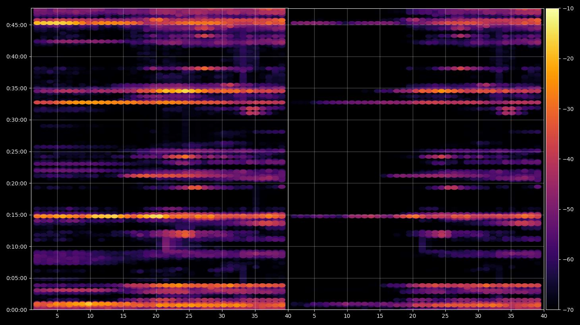
Task: Pick the −40 colorbar label
Action: pos(568,159)
